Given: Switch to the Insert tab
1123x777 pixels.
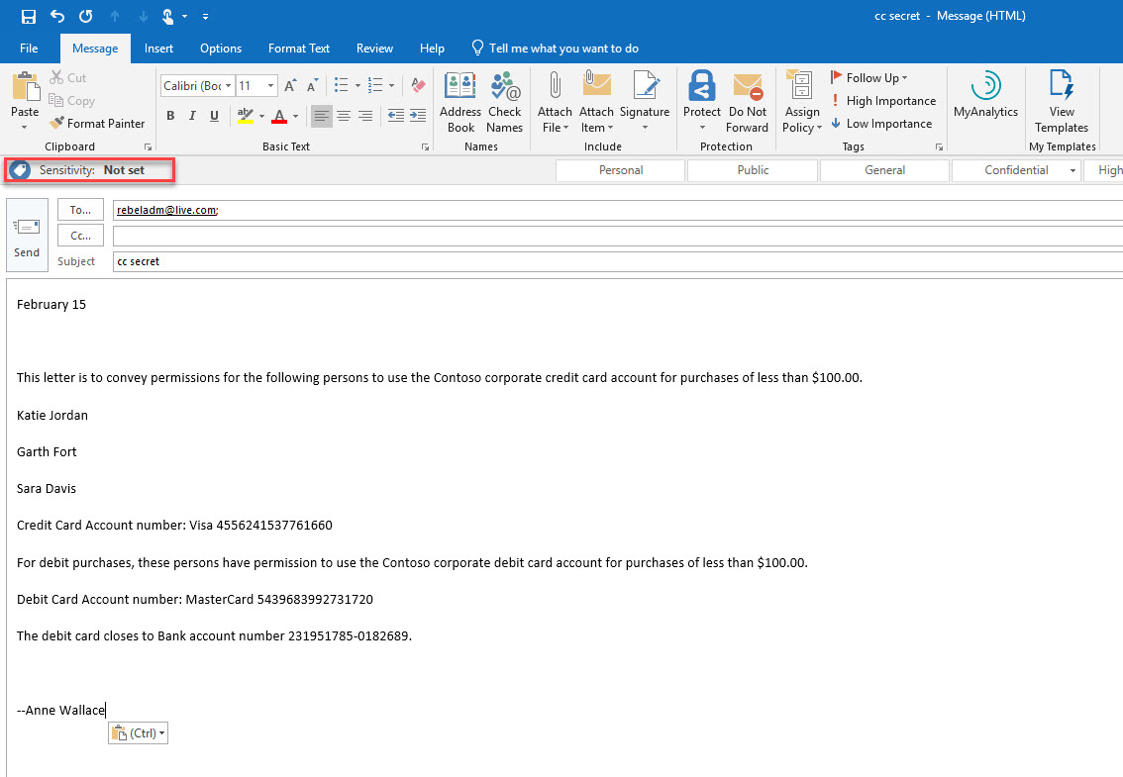Looking at the screenshot, I should coord(158,48).
